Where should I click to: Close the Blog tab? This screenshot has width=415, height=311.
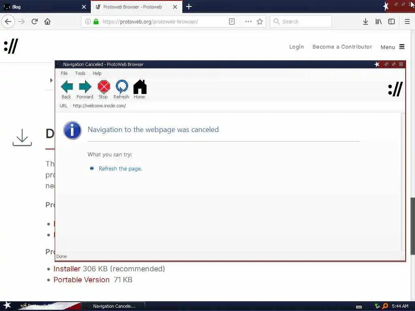pos(84,7)
